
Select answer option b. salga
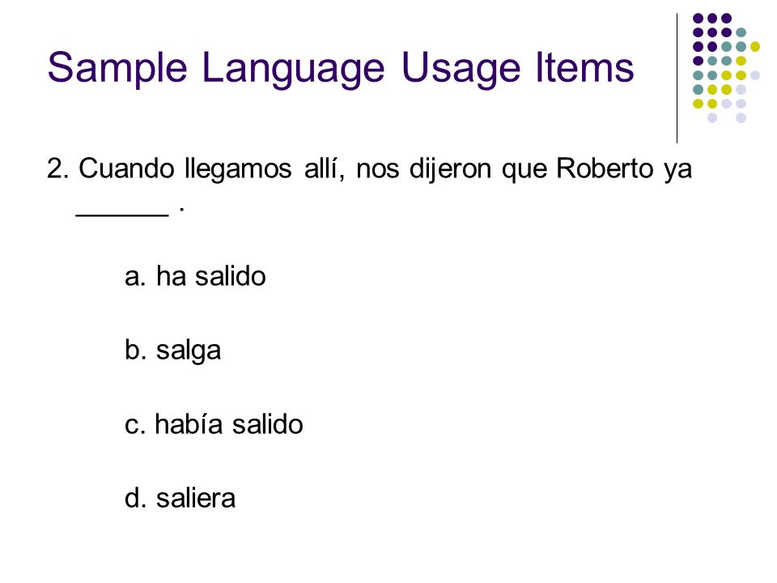[172, 351]
